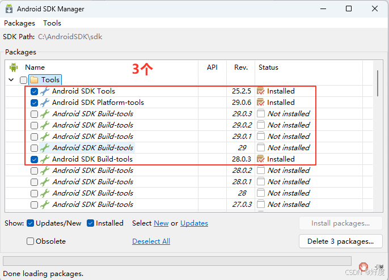Check Build-tools 29.0.2 checkbox

(34, 125)
